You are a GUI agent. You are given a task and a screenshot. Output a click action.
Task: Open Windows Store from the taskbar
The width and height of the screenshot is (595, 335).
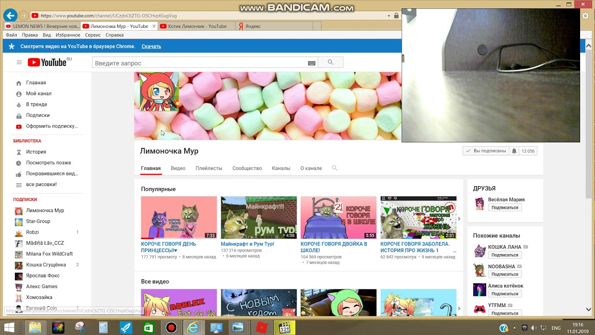(148, 328)
